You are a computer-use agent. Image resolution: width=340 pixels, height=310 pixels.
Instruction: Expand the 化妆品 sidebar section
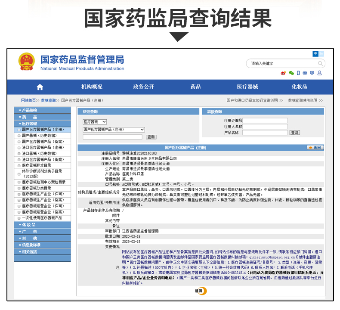[43, 225]
